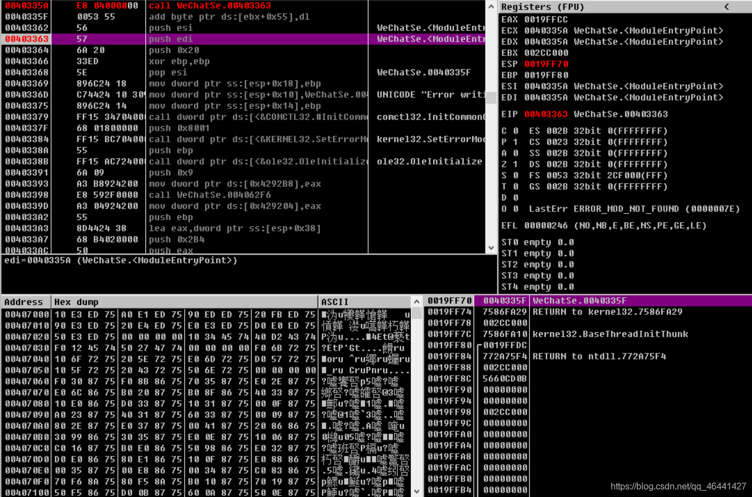The image size is (752, 497).
Task: Toggle the P parity flag value
Action: (516, 142)
